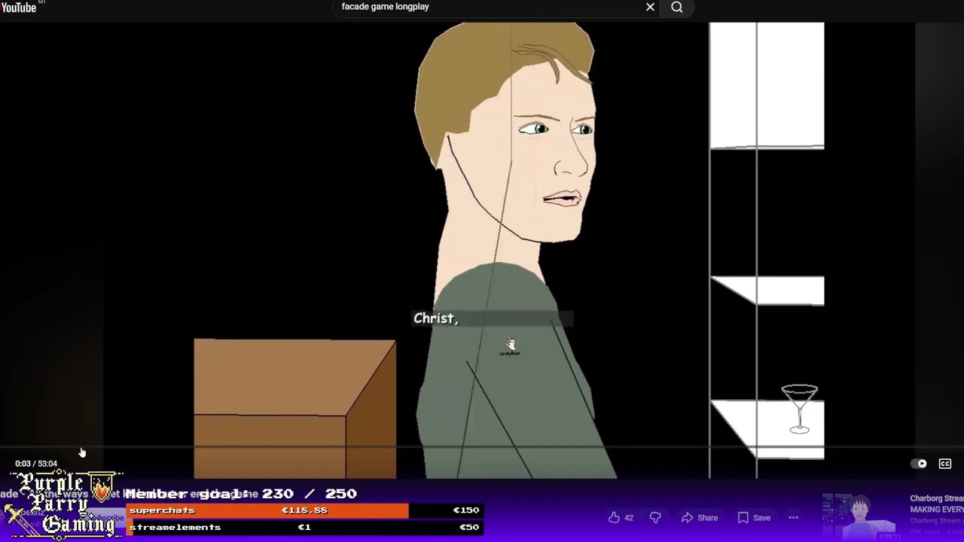Image resolution: width=964 pixels, height=542 pixels.
Task: Click the YouTube logo to go home
Action: [19, 7]
